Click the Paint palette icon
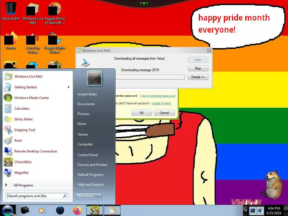 [8, 141]
